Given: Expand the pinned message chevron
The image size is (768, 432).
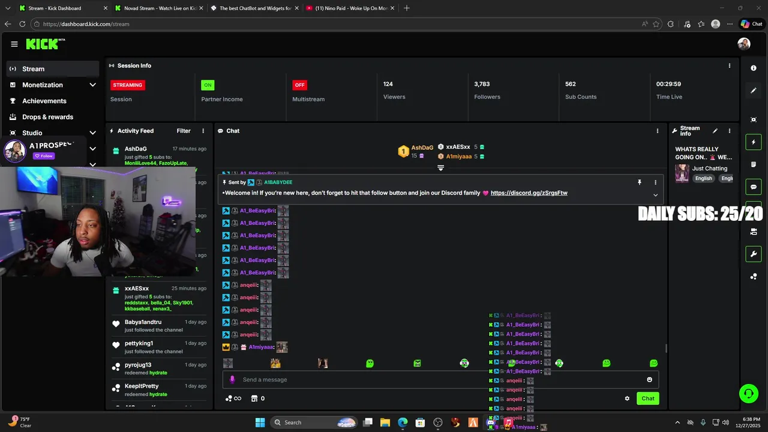Looking at the screenshot, I should [655, 195].
